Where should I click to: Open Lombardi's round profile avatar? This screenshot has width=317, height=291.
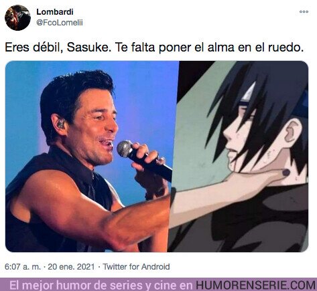pyautogui.click(x=17, y=17)
